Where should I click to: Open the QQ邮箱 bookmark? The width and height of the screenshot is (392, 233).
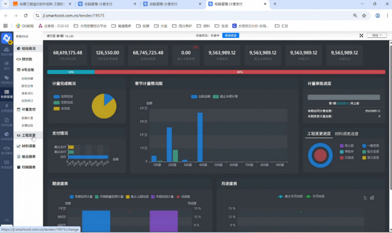pos(25,26)
